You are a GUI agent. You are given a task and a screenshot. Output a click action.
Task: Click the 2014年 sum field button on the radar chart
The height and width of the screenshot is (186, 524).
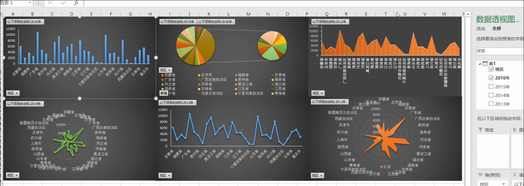(25, 103)
